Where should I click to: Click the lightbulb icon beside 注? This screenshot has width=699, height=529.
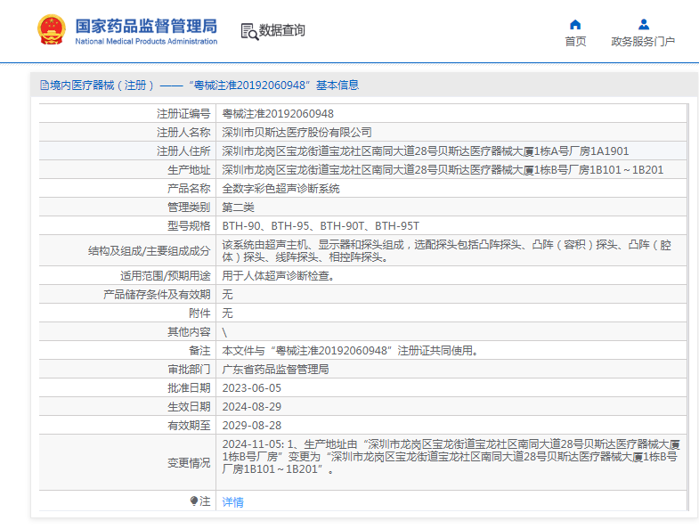[194, 501]
